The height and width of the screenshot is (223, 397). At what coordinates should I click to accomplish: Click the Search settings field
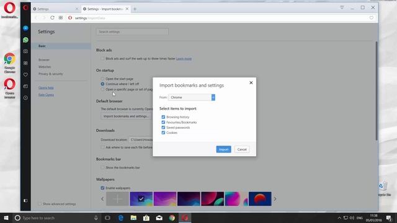coord(132,32)
